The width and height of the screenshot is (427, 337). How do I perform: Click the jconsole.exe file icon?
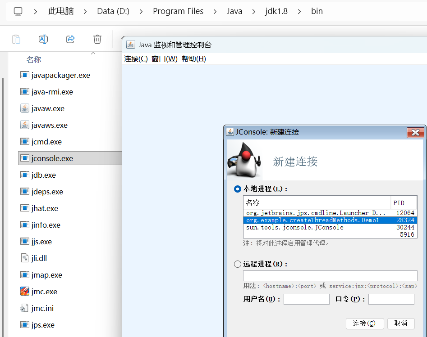pyautogui.click(x=25, y=158)
